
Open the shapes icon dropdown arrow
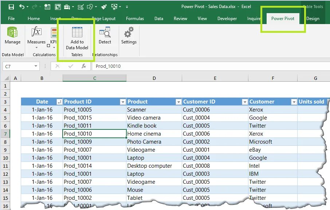(x=96, y=7)
